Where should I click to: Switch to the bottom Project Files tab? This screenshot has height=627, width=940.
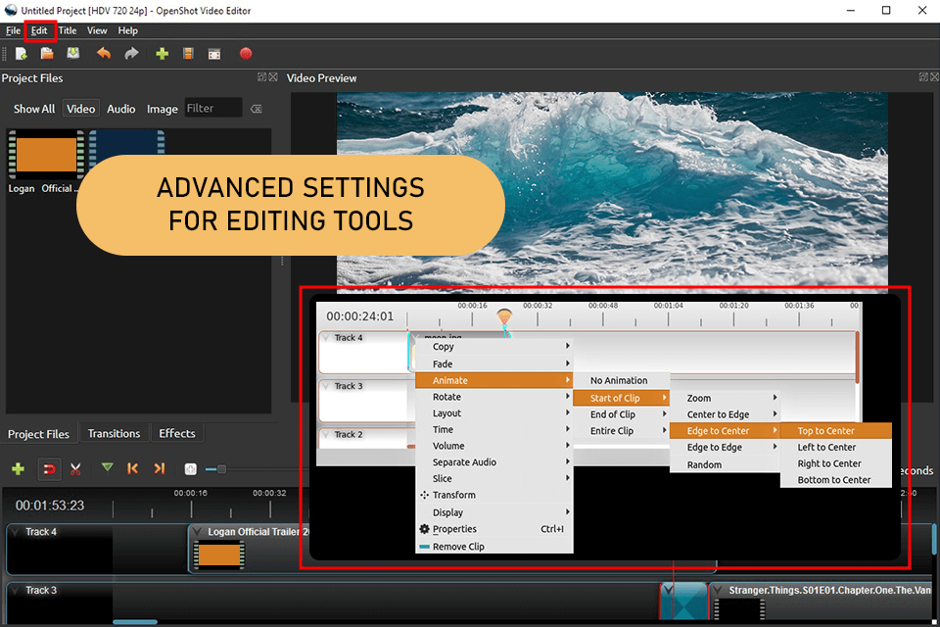coord(38,434)
